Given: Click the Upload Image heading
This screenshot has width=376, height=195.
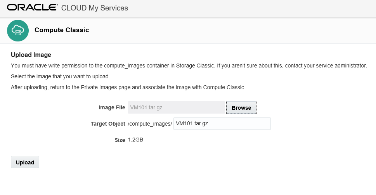Looking at the screenshot, I should click(x=31, y=55).
